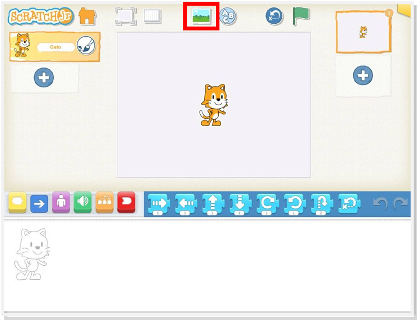Viewport: 418px width, 321px height.
Task: Reset characters to starting positions
Action: pyautogui.click(x=274, y=16)
